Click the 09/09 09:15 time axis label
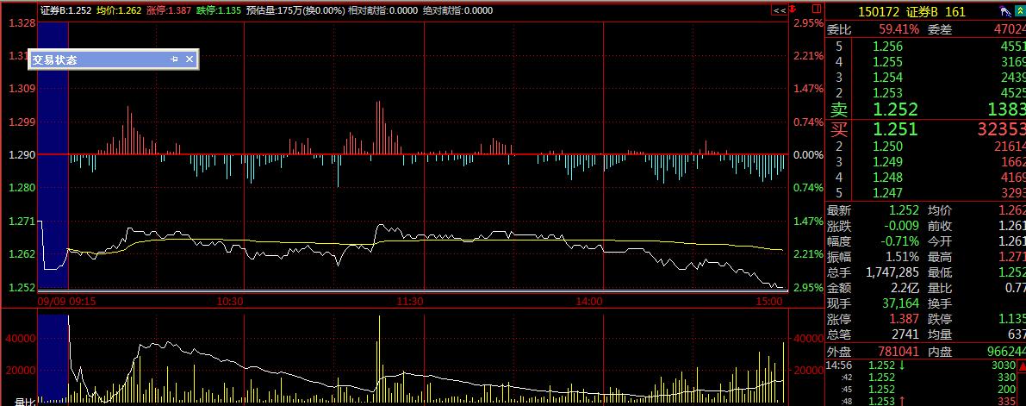Image resolution: width=1026 pixels, height=406 pixels. pos(66,302)
